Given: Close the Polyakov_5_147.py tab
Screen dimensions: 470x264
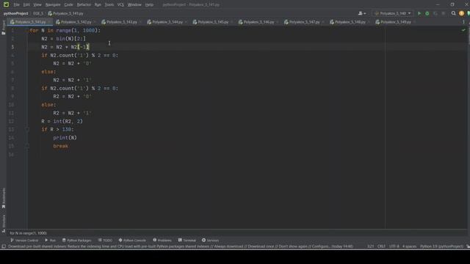Looking at the screenshot, I should [323, 22].
